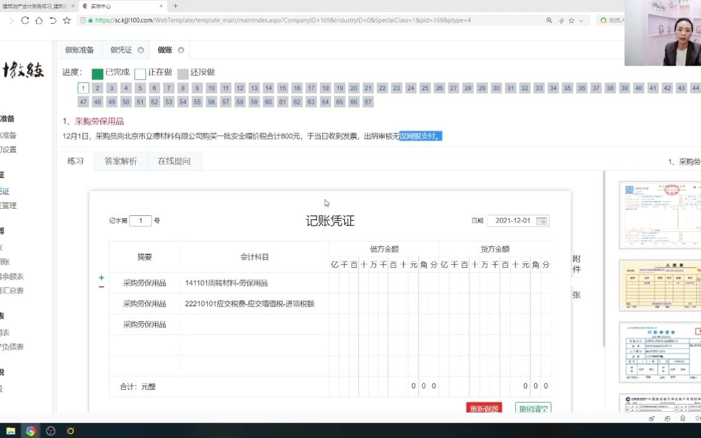Screen dimensions: 701x438
Task: Select exercise number 5 in the progress grid
Action: (139, 88)
